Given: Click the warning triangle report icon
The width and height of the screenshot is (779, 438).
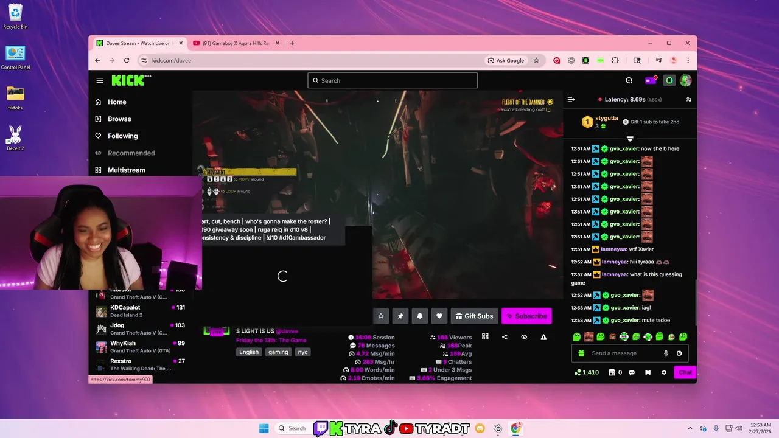Looking at the screenshot, I should coord(543,336).
